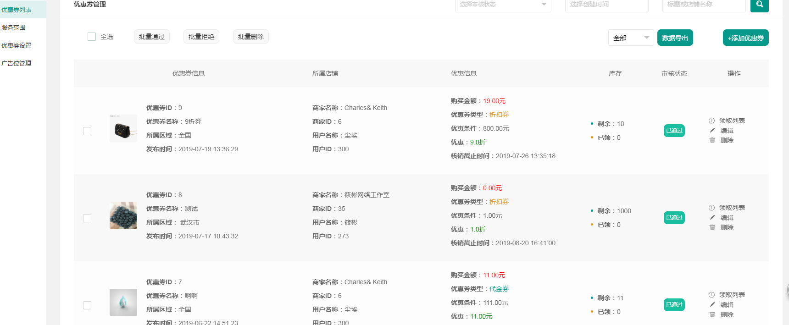The image size is (789, 325).
Task: Click the +添加优惠券 button
Action: [x=745, y=38]
